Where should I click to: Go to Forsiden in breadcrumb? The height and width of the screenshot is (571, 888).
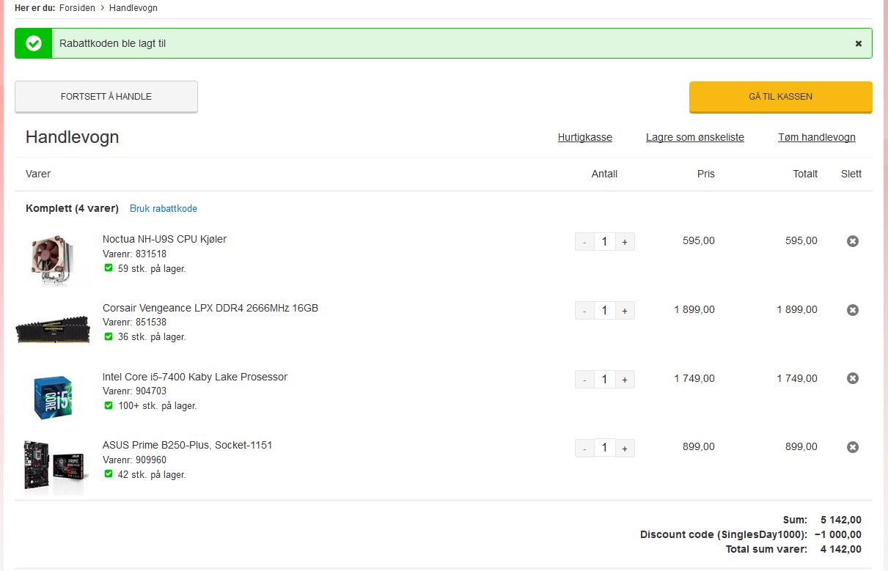(x=77, y=8)
